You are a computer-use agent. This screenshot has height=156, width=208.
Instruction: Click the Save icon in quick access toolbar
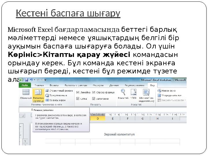(x=27, y=80)
